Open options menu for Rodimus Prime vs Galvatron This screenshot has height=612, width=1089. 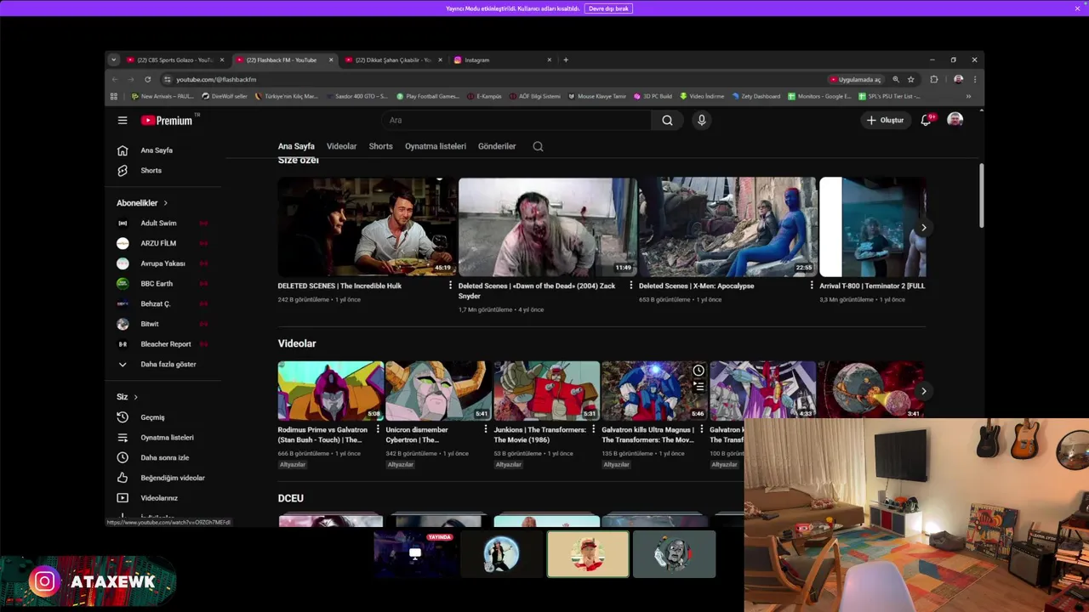click(x=378, y=430)
